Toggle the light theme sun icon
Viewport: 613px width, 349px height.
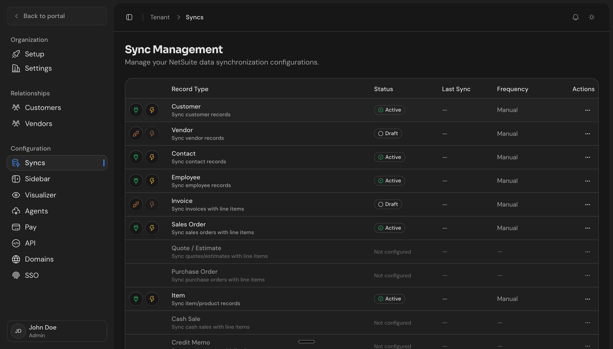click(591, 17)
